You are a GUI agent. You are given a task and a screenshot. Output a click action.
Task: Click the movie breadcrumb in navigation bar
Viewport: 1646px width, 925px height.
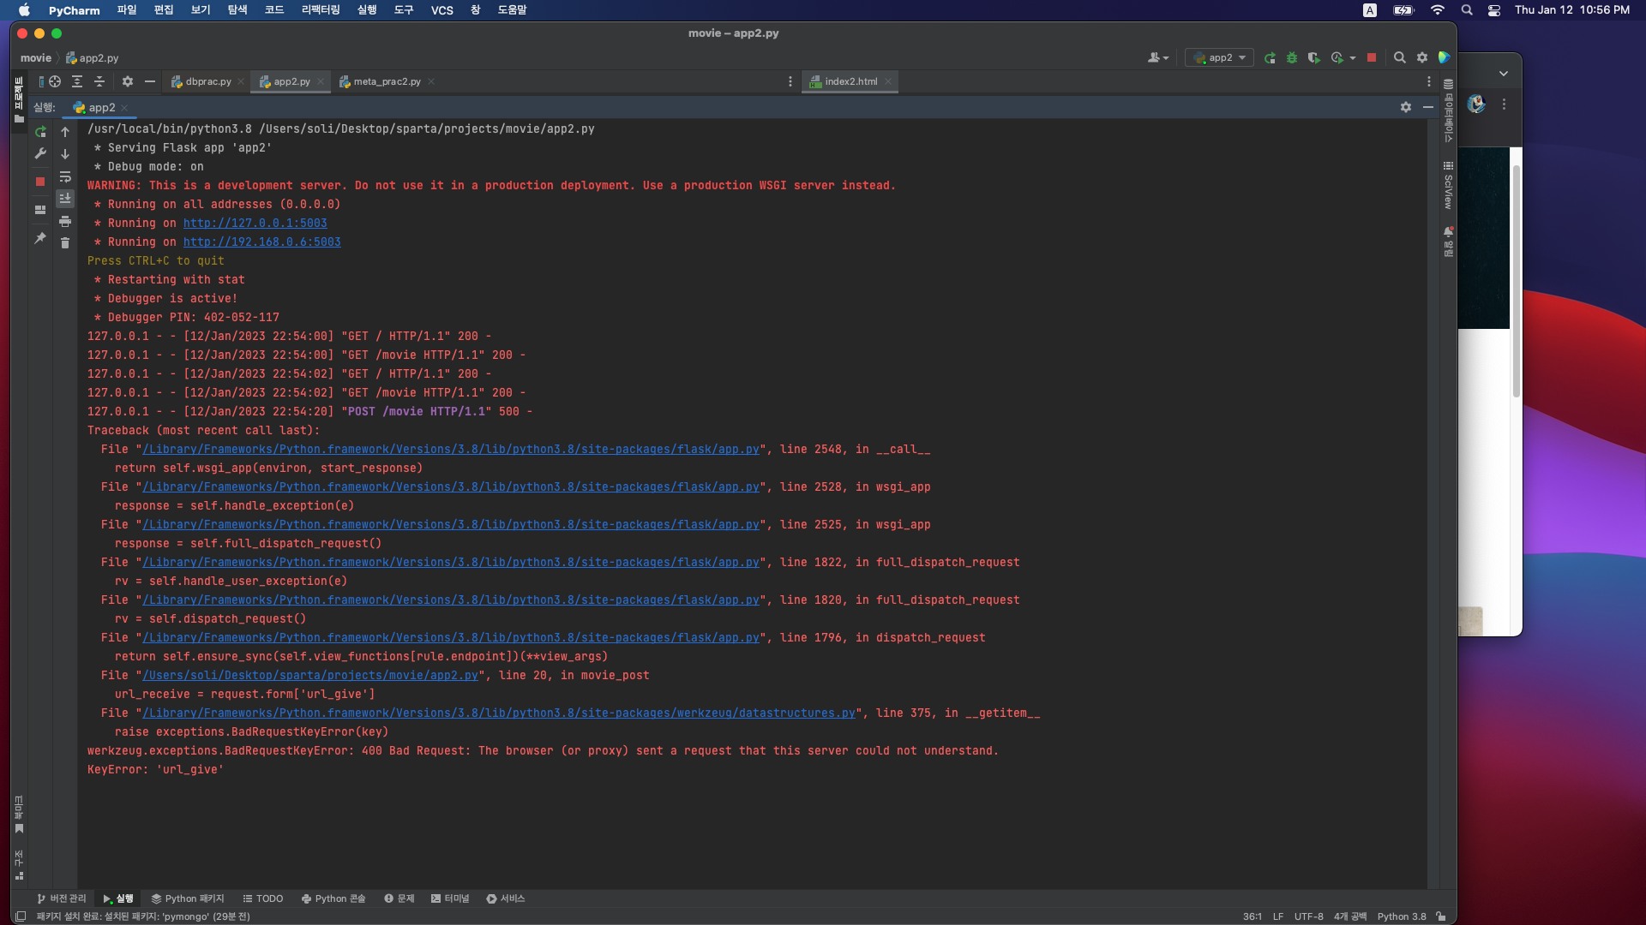tap(36, 58)
